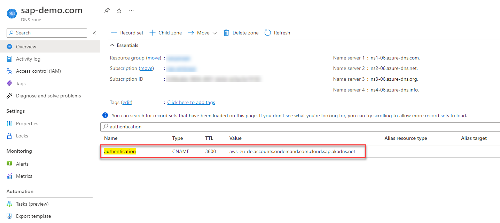This screenshot has height=223, width=500.
Task: Click the move link beside Resource group
Action: [154, 58]
